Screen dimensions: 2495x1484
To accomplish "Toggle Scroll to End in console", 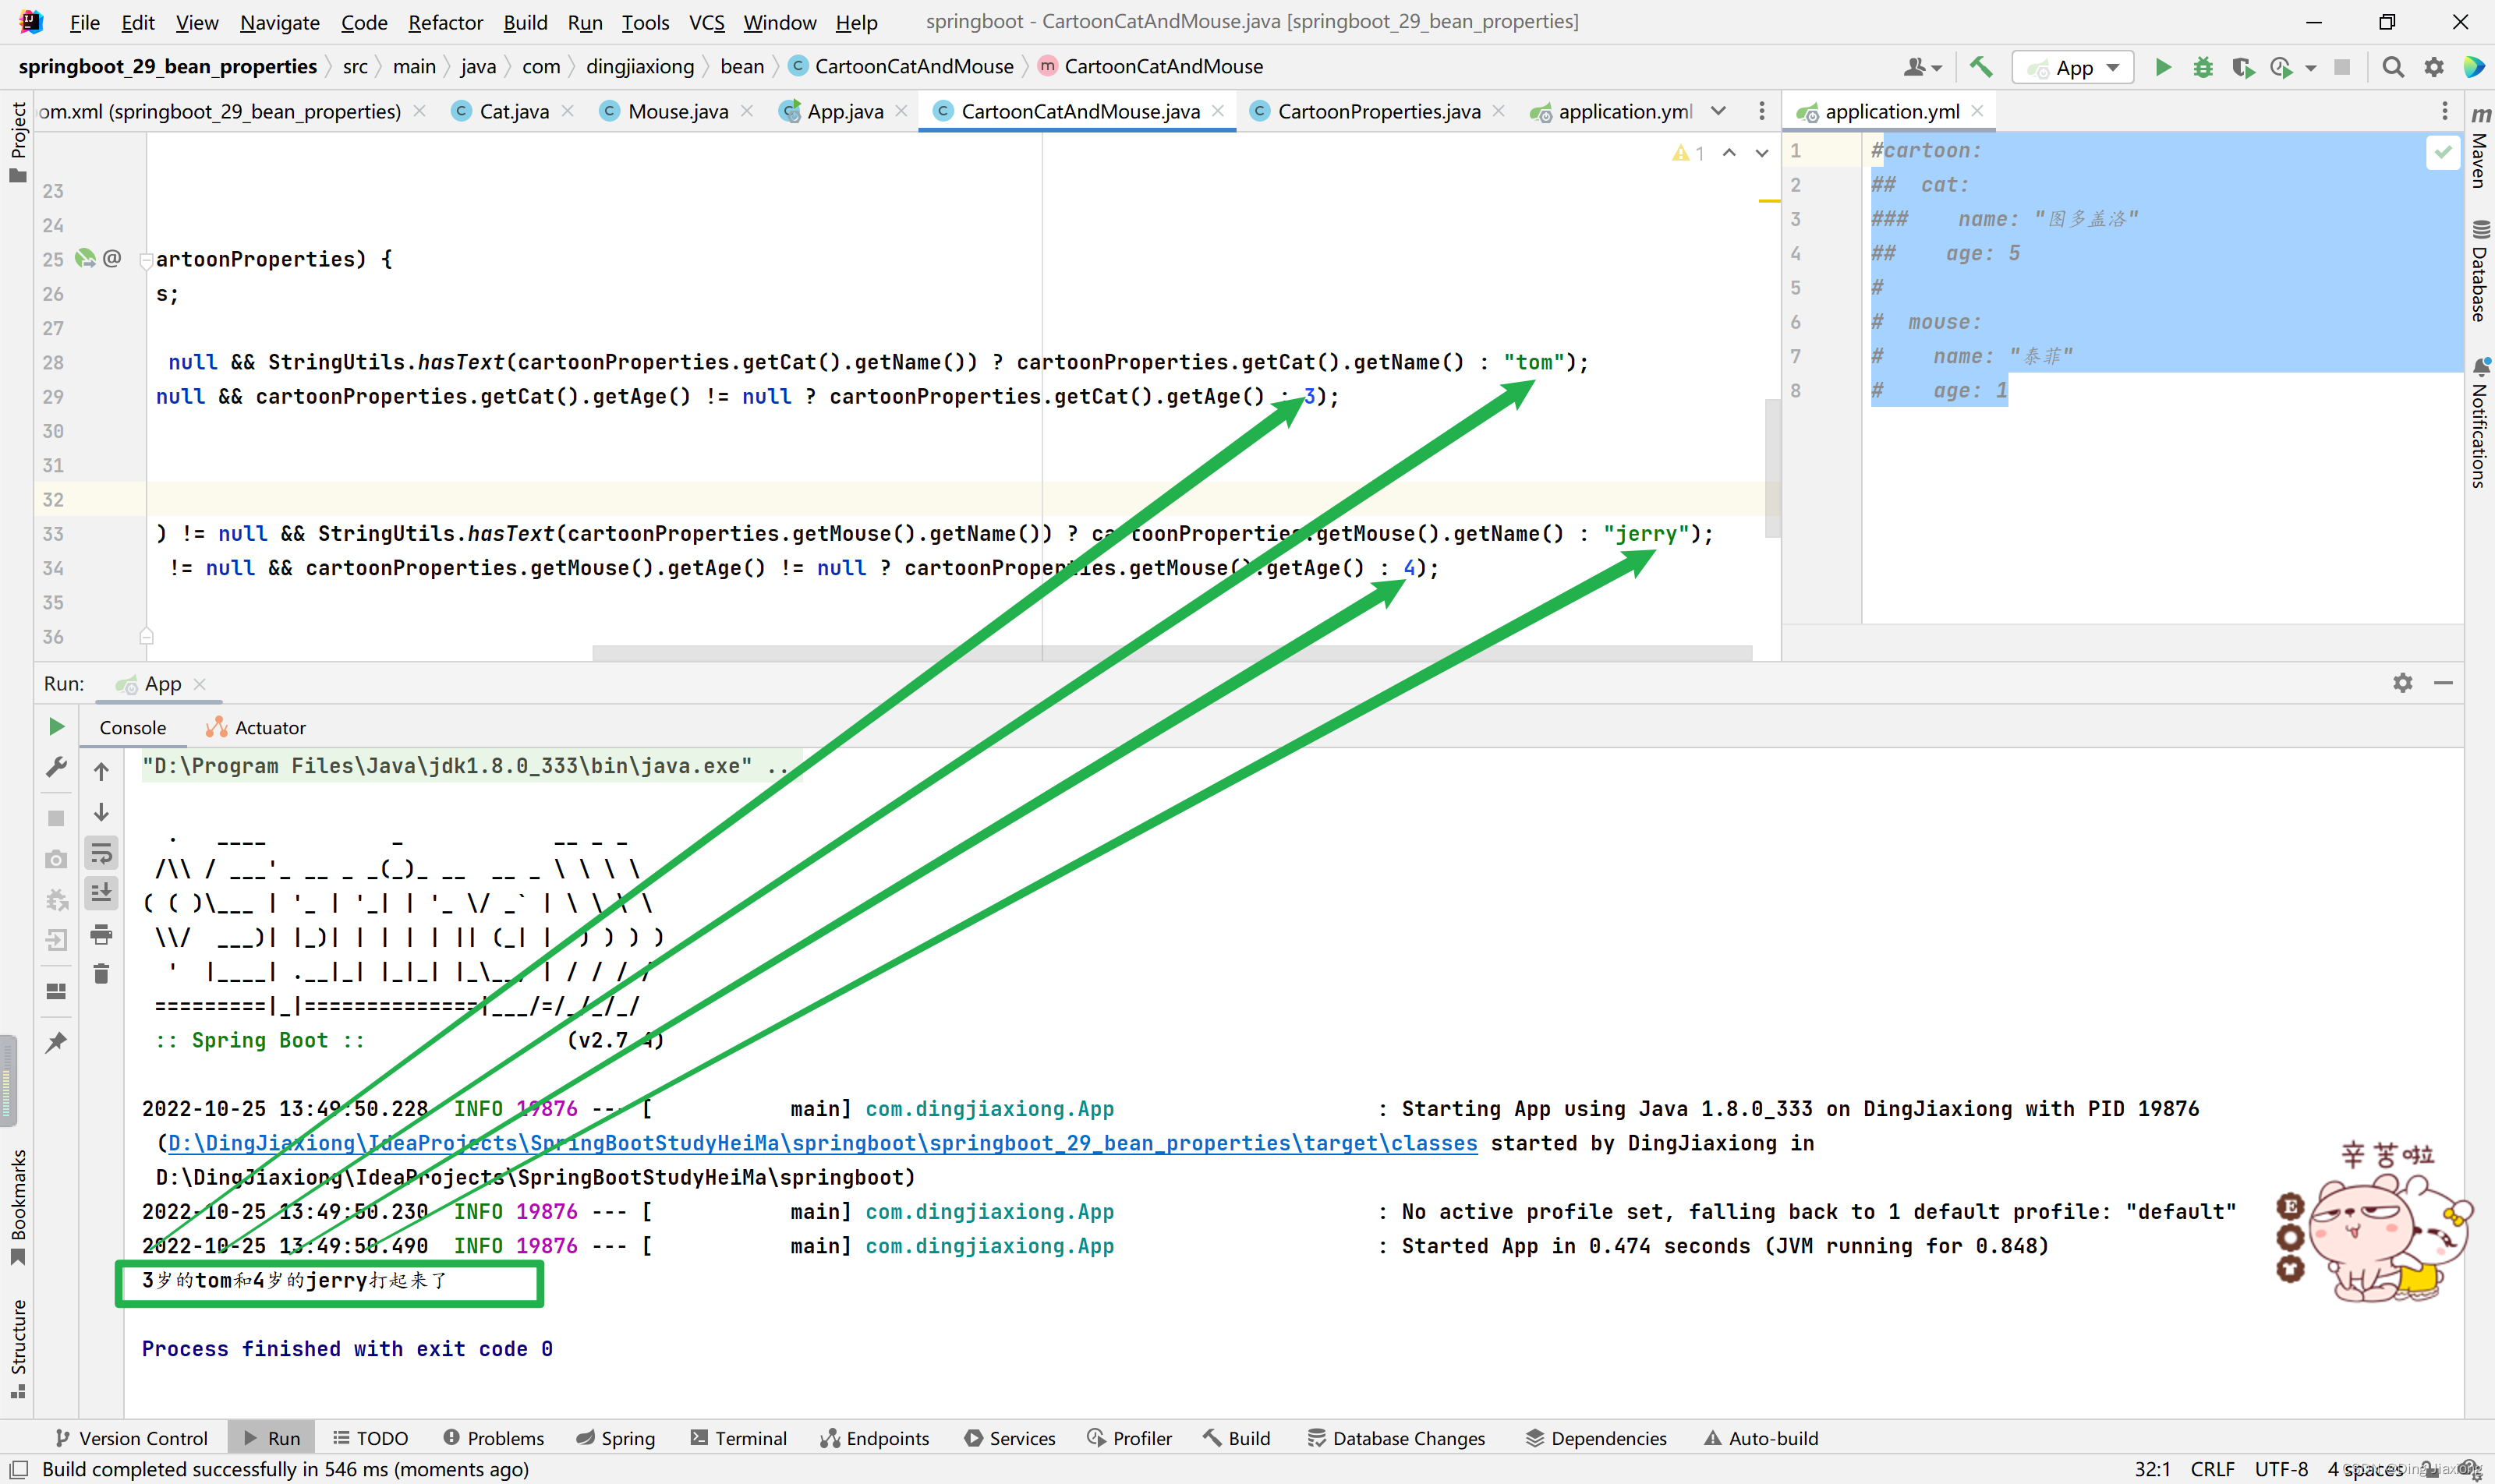I will click(101, 893).
